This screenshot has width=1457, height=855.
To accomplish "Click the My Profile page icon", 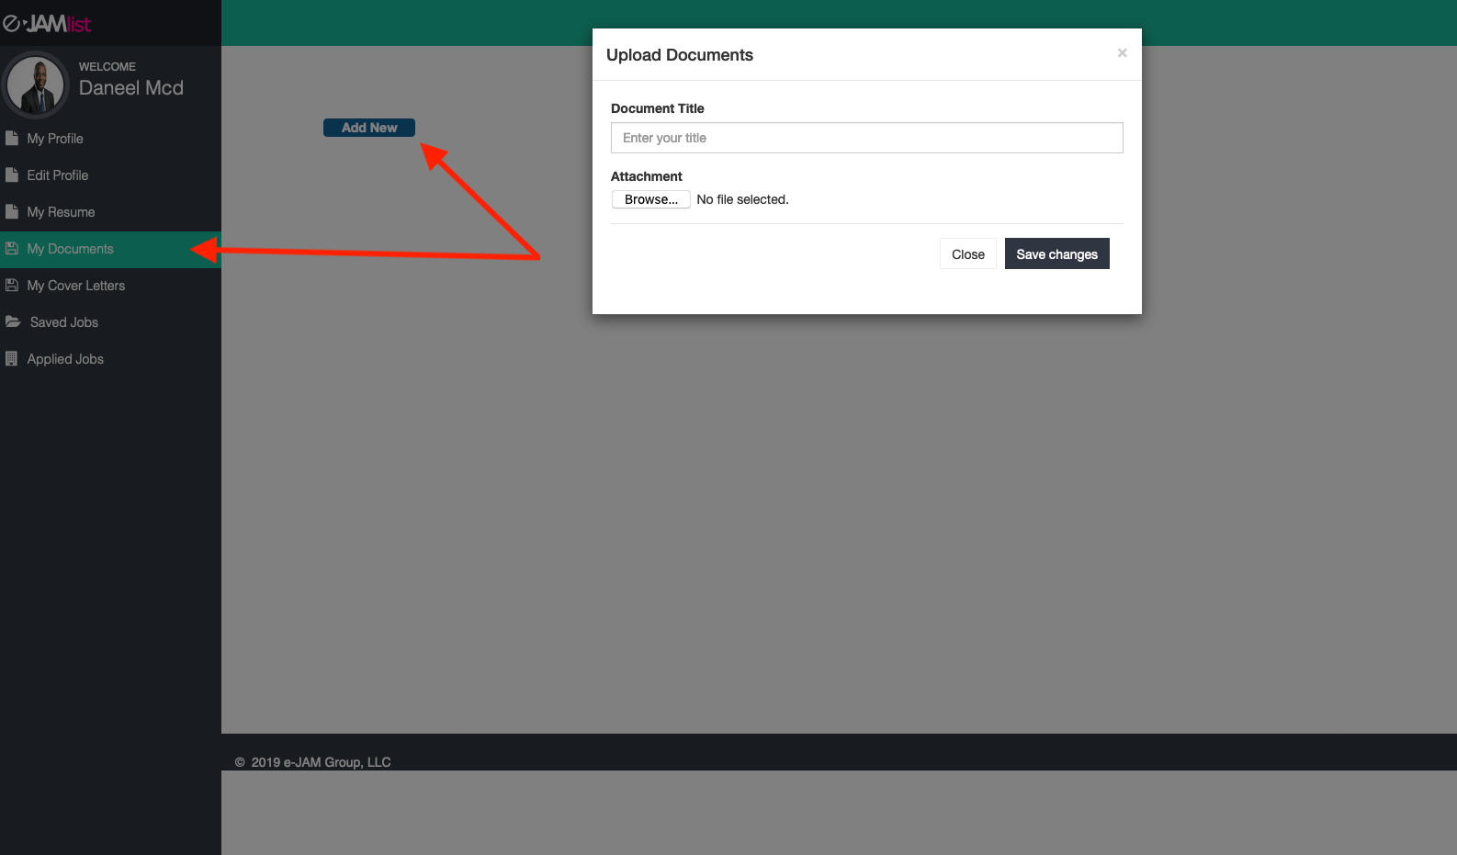I will click(x=12, y=139).
